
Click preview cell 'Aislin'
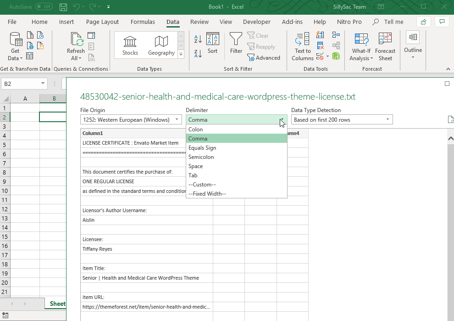pyautogui.click(x=147, y=220)
